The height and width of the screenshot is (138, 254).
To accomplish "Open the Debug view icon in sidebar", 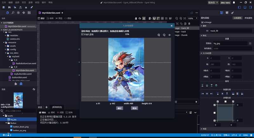I will [18, 13].
